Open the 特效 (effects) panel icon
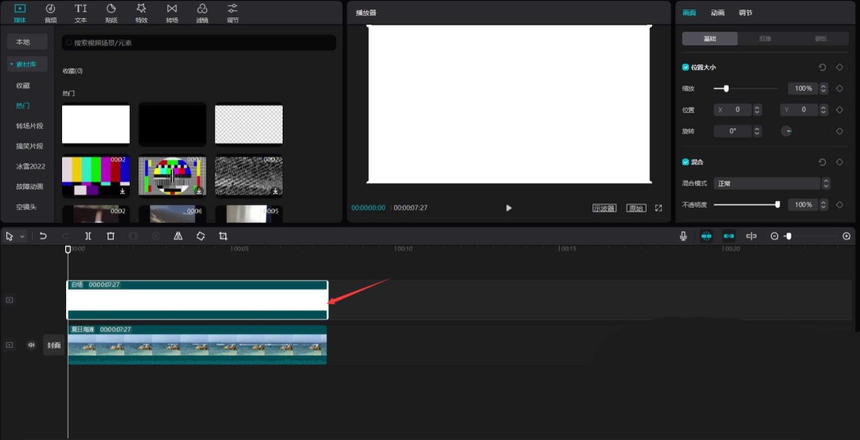 pyautogui.click(x=141, y=12)
